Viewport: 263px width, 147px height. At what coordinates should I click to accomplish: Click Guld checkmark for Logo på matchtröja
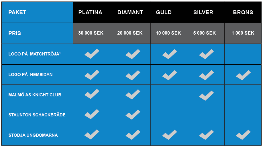[x=170, y=54]
